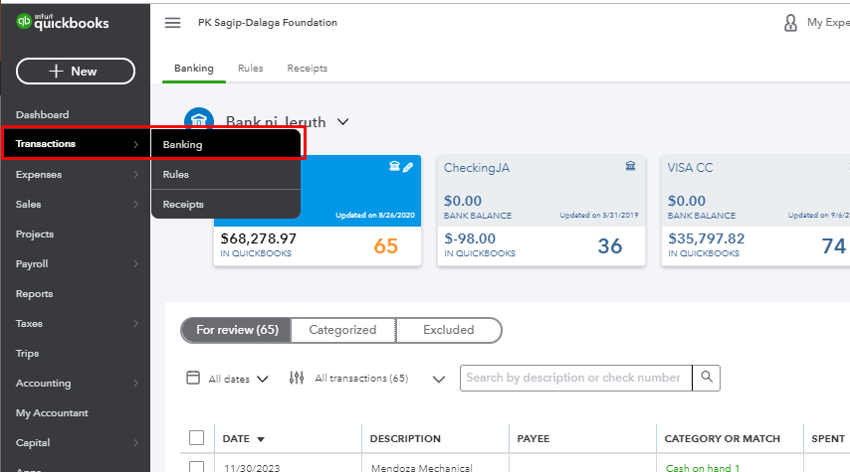Select all transactions header checkbox

pos(197,437)
